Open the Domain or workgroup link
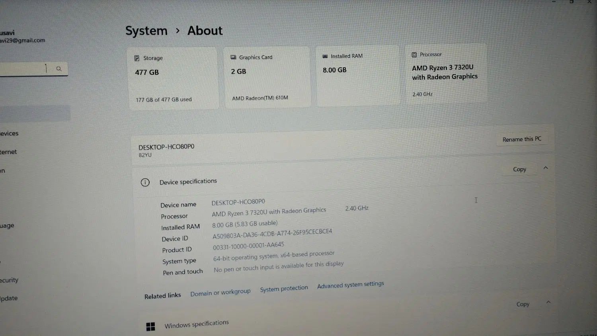Viewport: 597px width, 336px height. point(220,293)
